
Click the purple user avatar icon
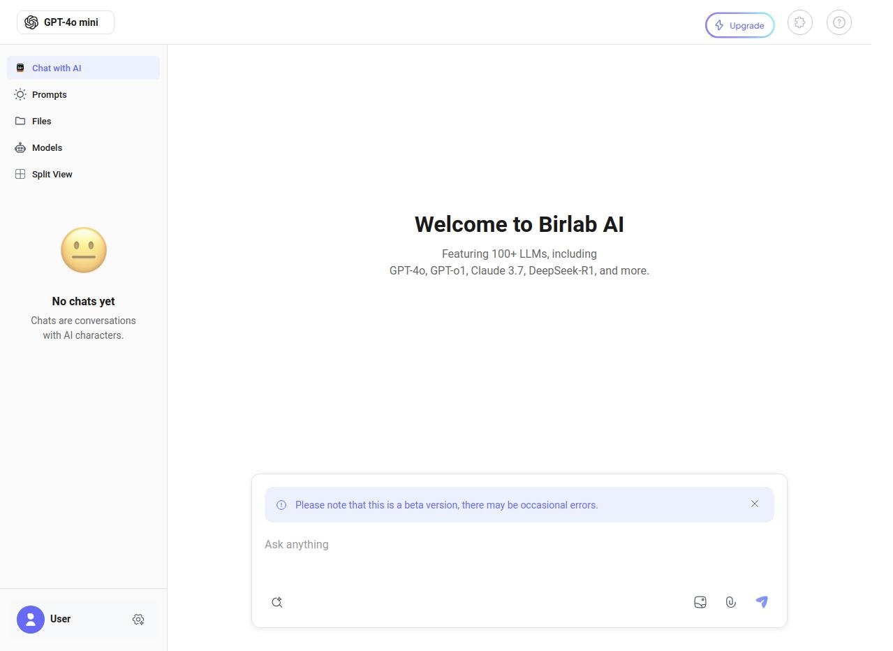point(31,620)
